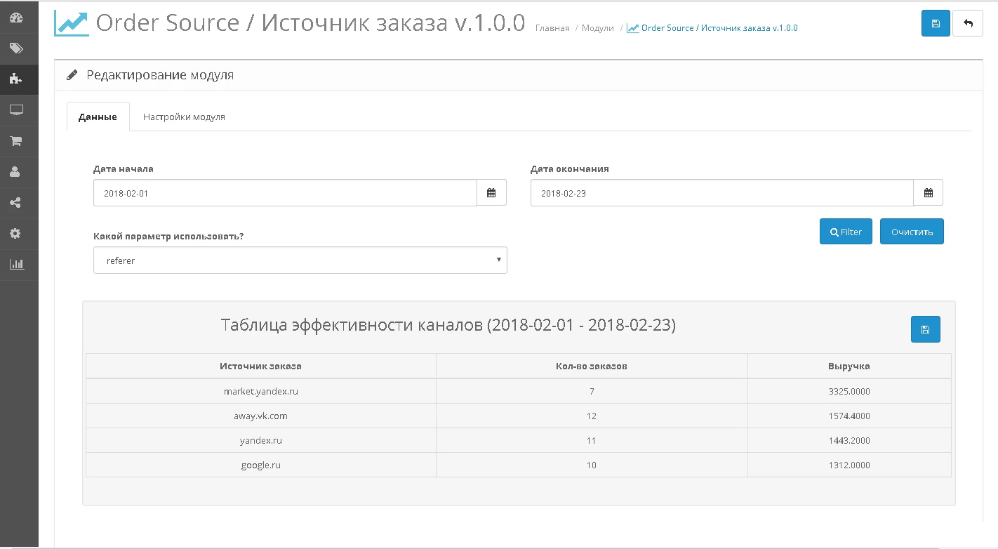Click the back arrow button at top right
The image size is (998, 549).
[968, 23]
